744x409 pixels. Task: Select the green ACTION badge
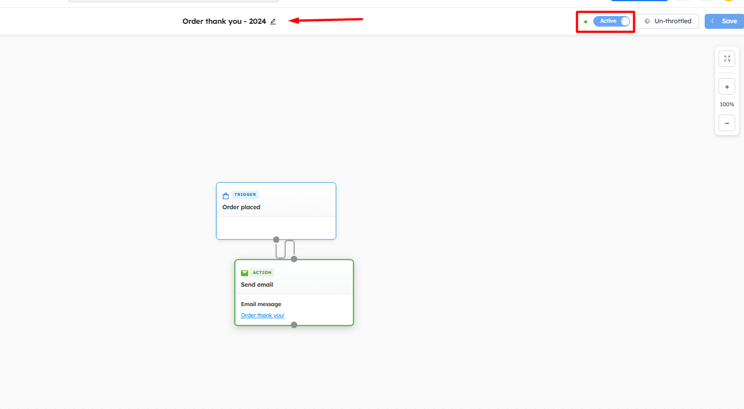pyautogui.click(x=262, y=273)
